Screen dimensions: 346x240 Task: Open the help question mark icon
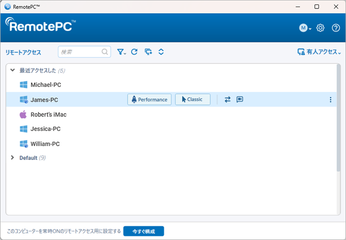point(336,28)
